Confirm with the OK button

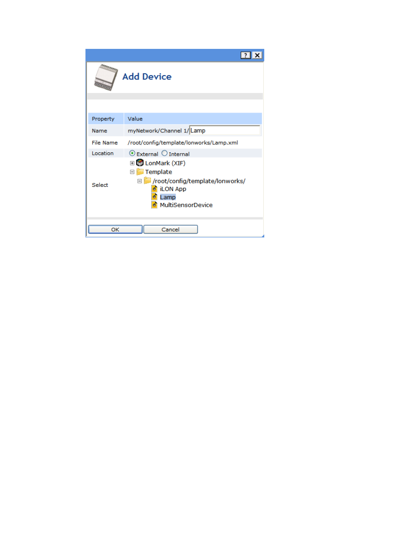[115, 229]
